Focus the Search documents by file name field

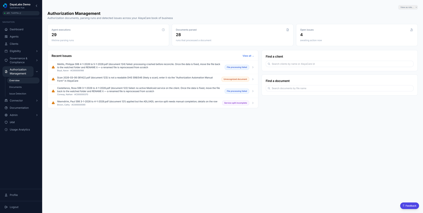[x=339, y=88]
